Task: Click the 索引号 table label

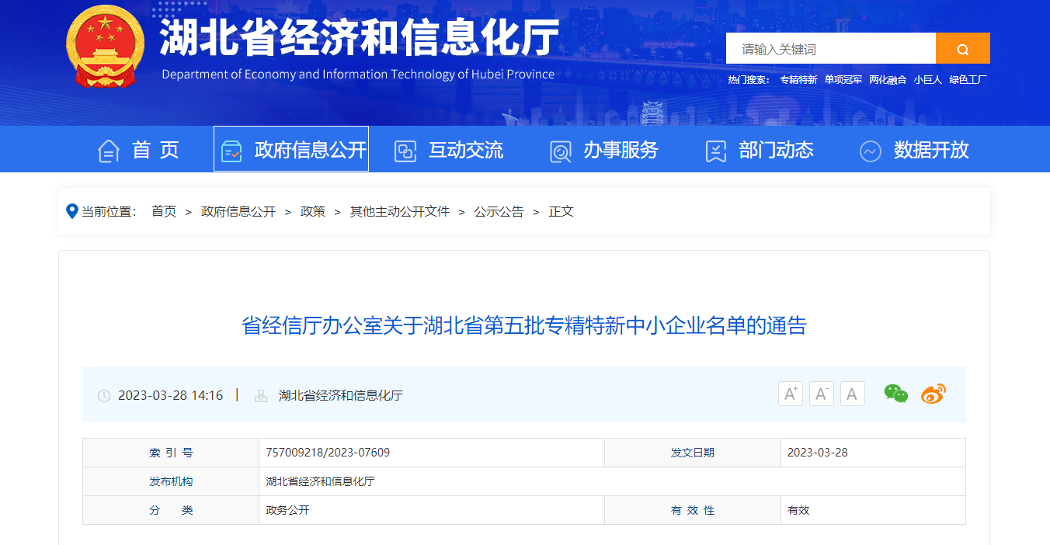Action: 171,453
